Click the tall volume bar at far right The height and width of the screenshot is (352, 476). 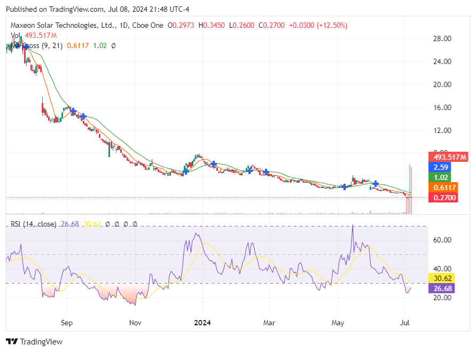(x=409, y=190)
